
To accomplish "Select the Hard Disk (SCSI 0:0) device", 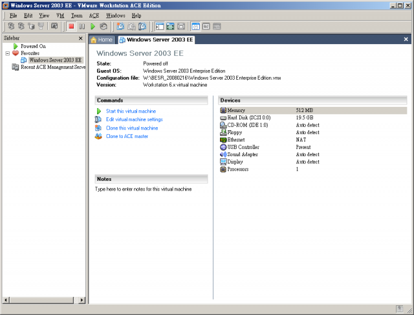I will [x=312, y=118].
